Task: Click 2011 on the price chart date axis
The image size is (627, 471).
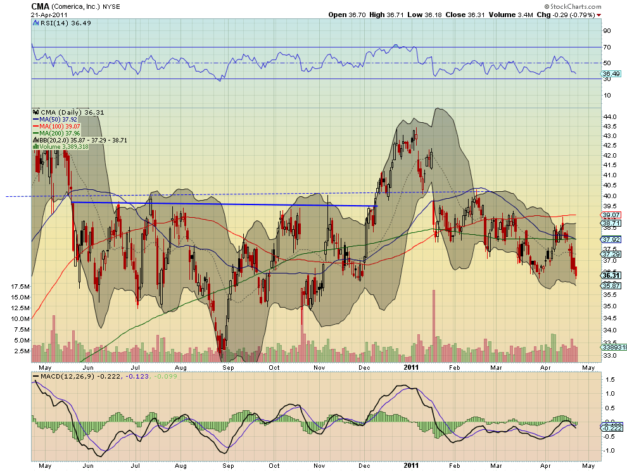Action: click(x=411, y=367)
